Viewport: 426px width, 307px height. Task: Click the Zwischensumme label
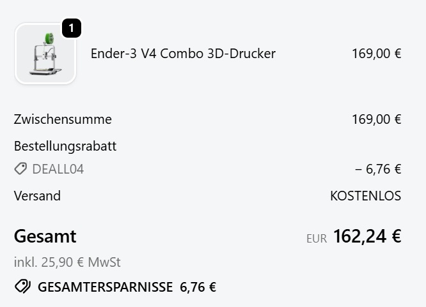pyautogui.click(x=63, y=119)
